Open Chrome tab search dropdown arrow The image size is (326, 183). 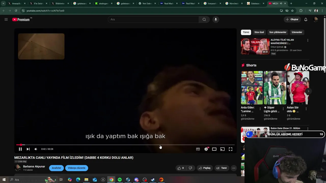[x=3, y=4]
